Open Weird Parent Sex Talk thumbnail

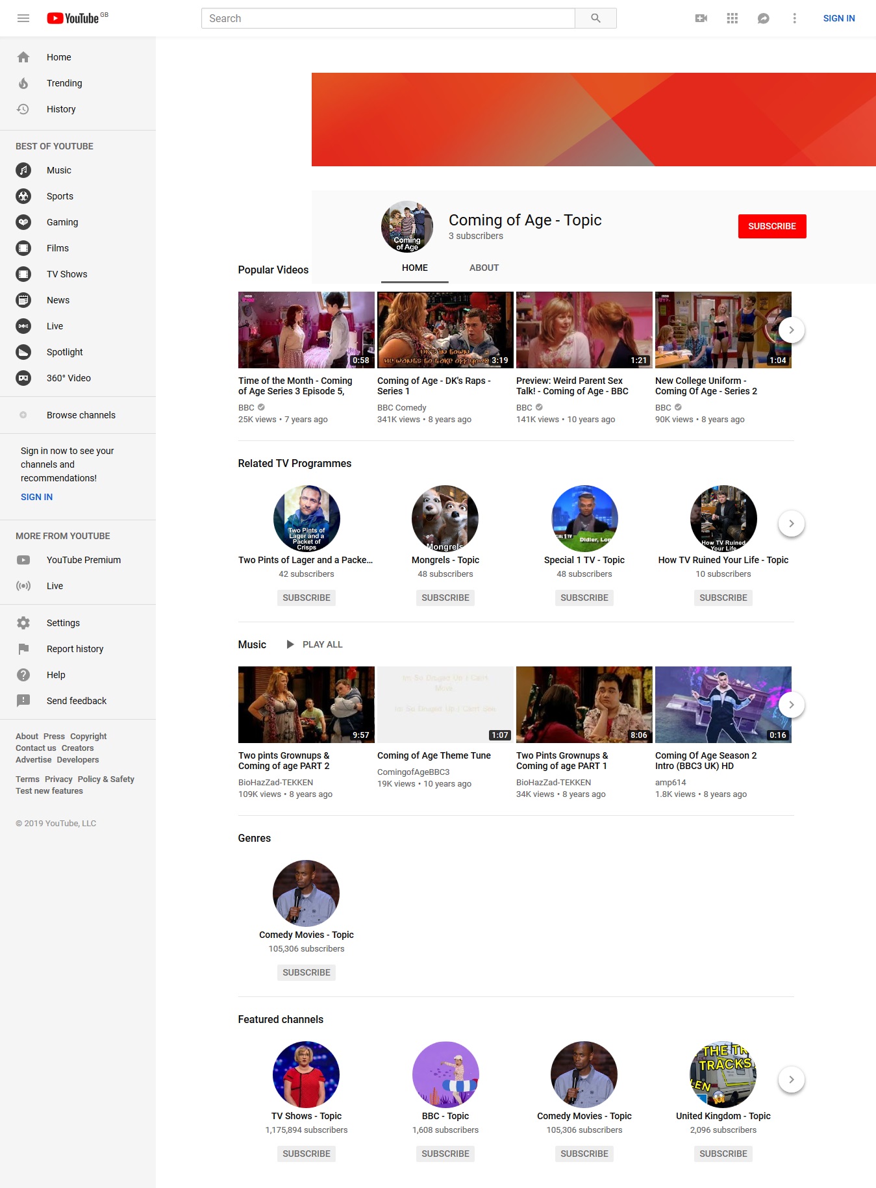[584, 330]
